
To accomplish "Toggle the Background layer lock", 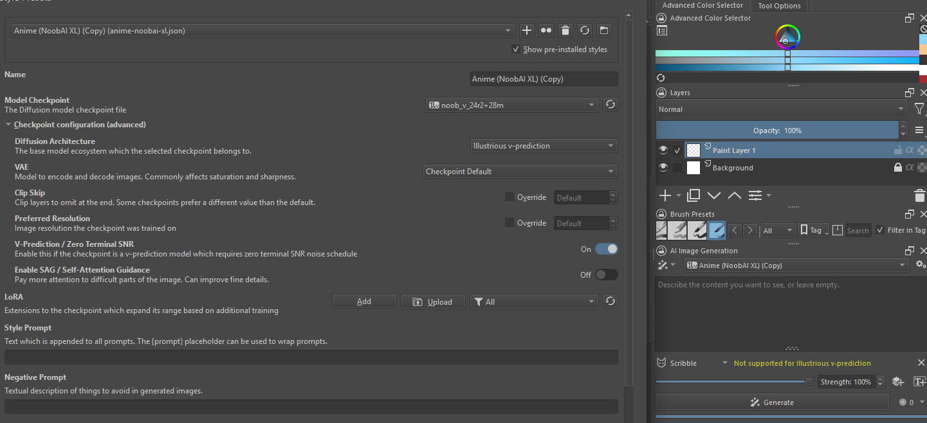I will point(897,168).
